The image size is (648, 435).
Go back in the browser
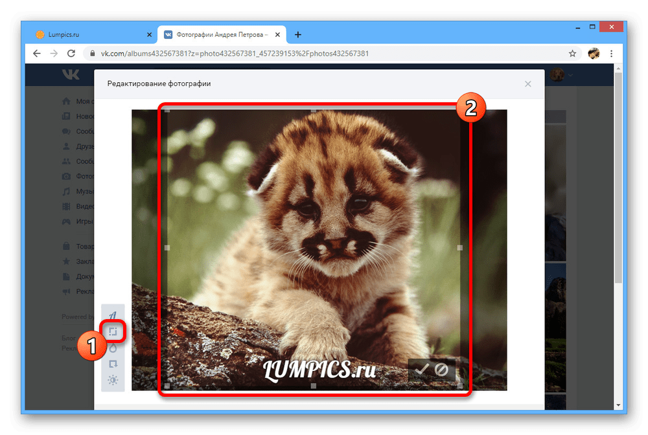tap(37, 53)
